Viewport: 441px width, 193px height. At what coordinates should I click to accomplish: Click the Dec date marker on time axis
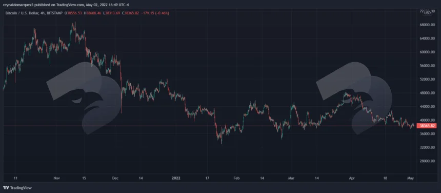[x=115, y=178]
